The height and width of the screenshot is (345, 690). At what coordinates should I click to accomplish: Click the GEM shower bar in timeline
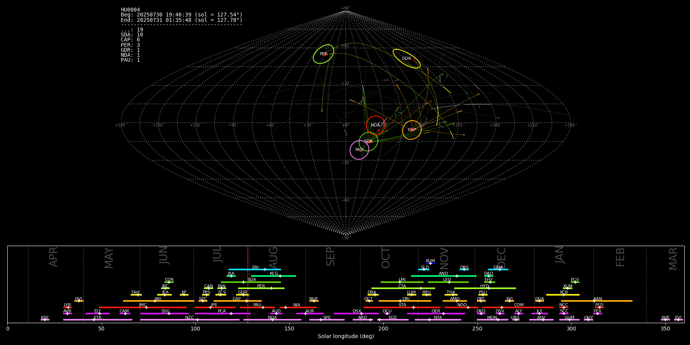click(498, 269)
